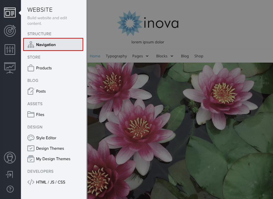
Task: Open Blog in site navigation
Action: coord(185,56)
